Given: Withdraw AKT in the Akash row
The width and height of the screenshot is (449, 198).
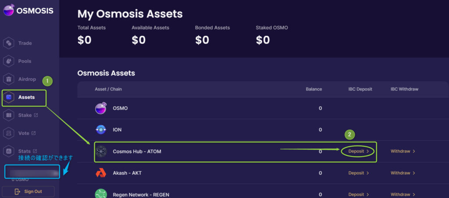Looking at the screenshot, I should click(x=403, y=173).
